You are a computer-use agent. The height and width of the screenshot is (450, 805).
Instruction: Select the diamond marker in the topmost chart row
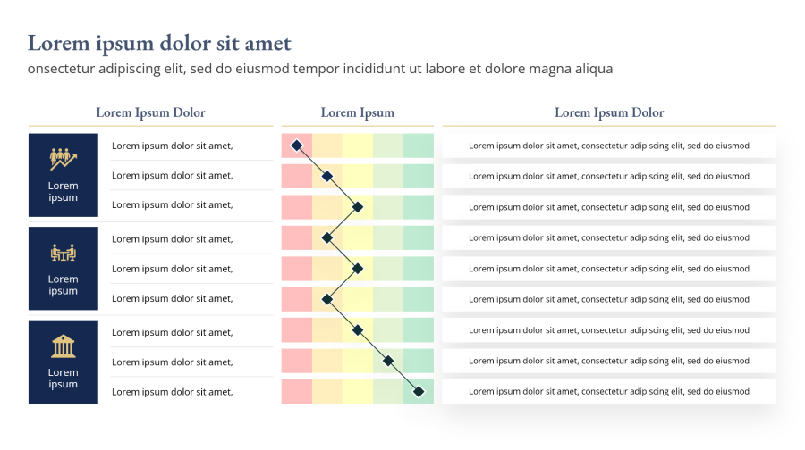[x=297, y=146]
